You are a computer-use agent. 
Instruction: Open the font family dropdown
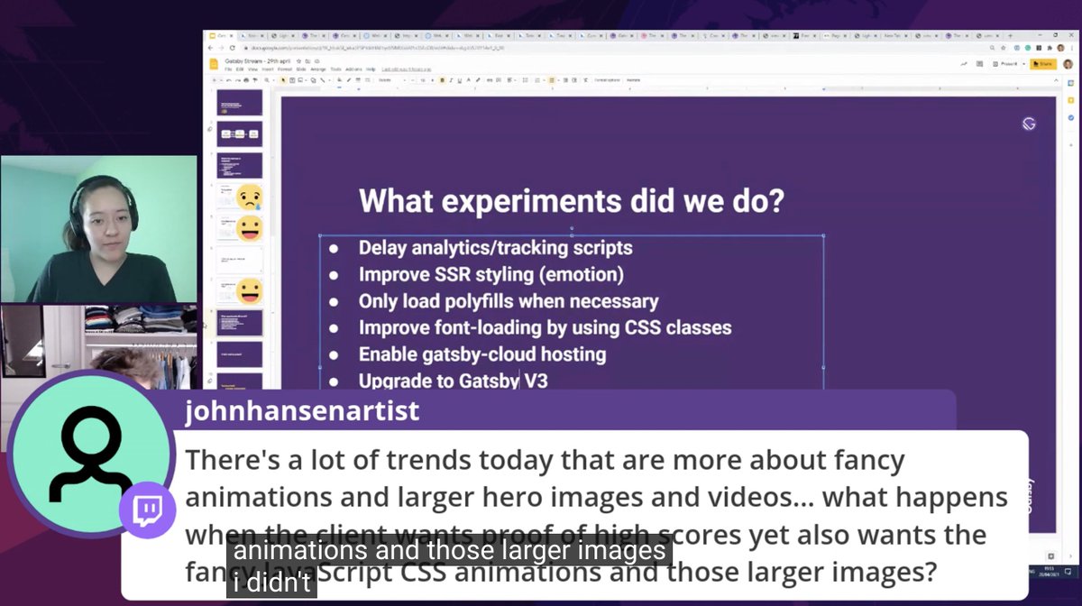[x=392, y=80]
